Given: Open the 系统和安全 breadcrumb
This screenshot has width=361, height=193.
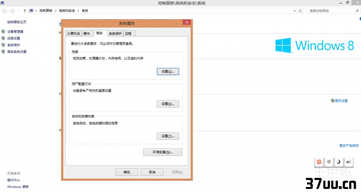Looking at the screenshot, I should pos(67,10).
